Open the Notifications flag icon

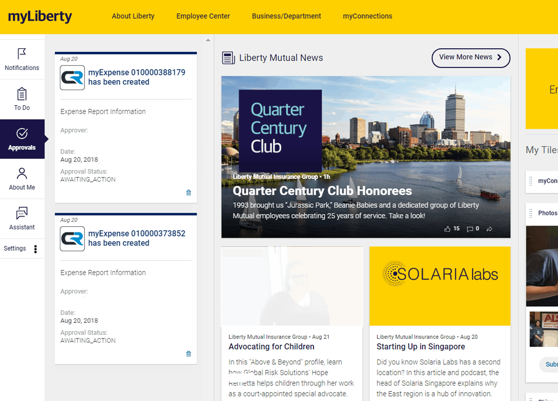click(22, 54)
